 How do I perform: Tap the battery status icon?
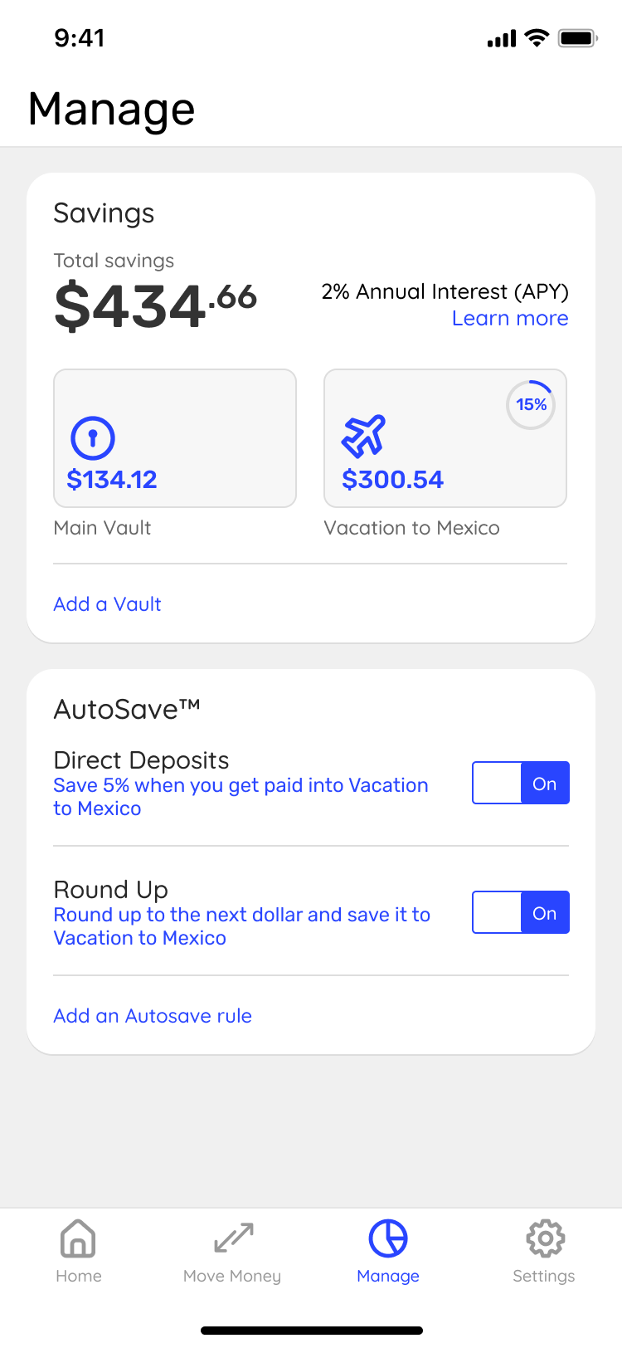(577, 38)
